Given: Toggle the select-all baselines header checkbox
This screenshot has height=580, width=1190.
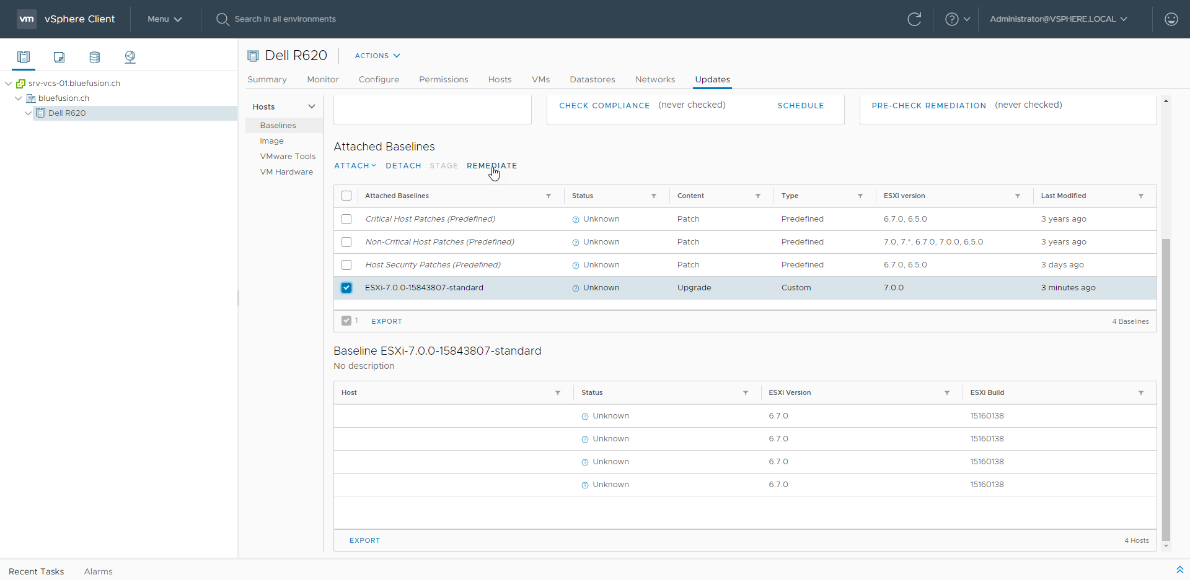Looking at the screenshot, I should click(346, 196).
